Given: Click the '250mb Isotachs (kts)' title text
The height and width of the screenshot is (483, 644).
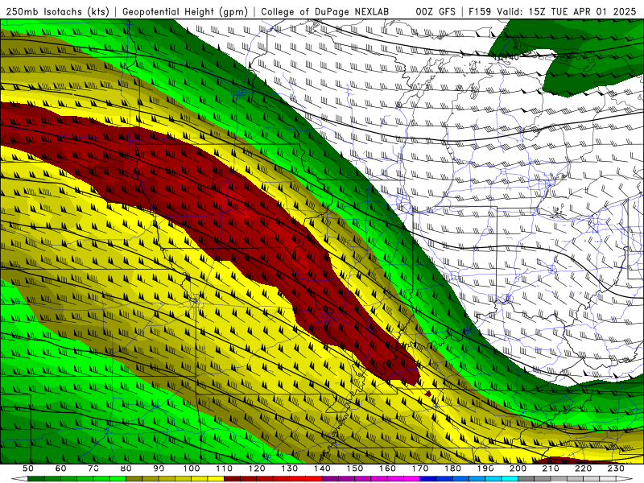Looking at the screenshot, I should pos(57,11).
